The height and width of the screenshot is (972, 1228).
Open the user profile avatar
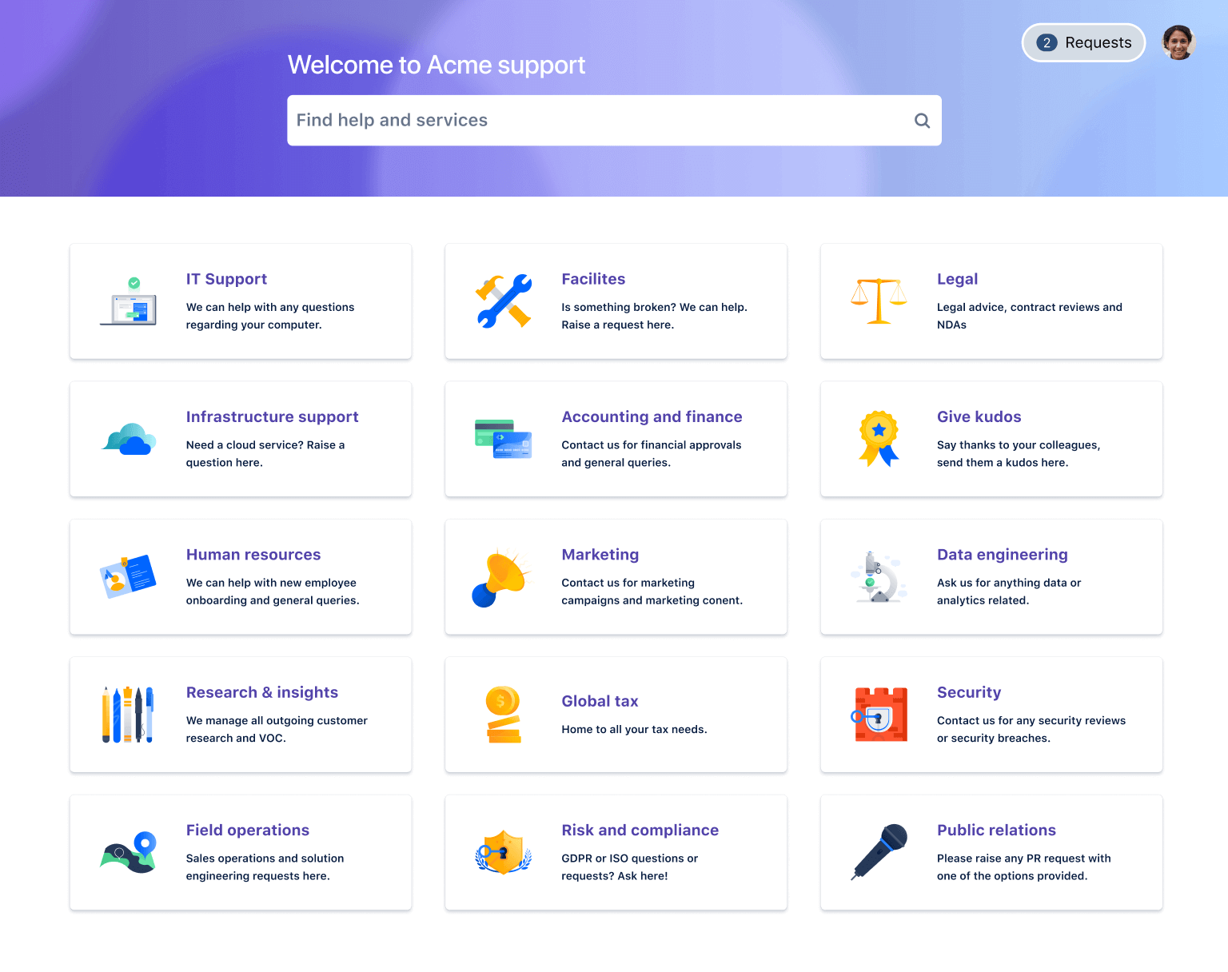(x=1178, y=43)
